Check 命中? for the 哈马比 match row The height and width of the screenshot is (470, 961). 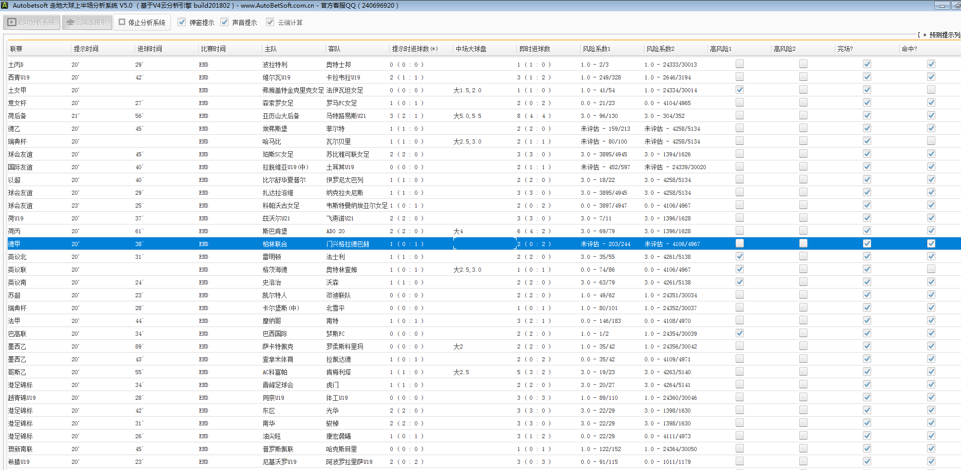click(931, 141)
